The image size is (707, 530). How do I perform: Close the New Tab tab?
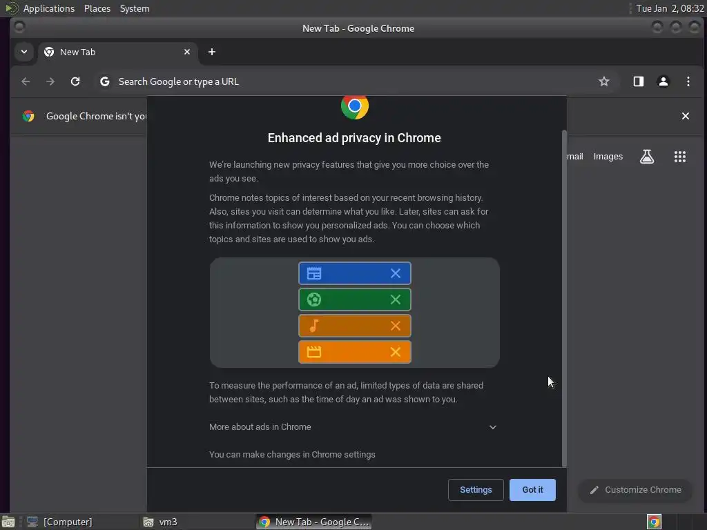(x=187, y=52)
